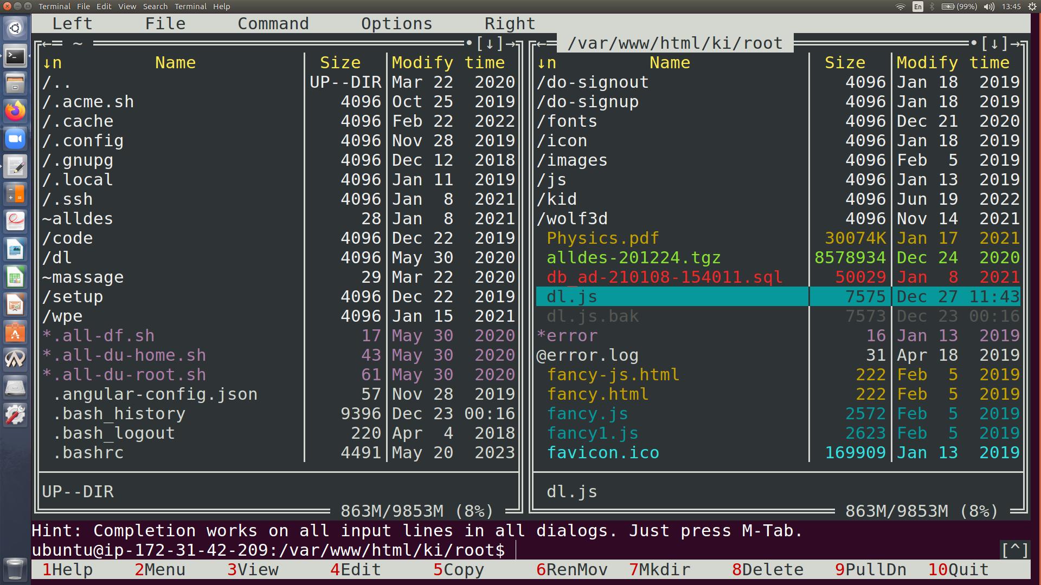Screen dimensions: 1041x585
Task: Expand the 9PullDn menu button
Action: pyautogui.click(x=871, y=570)
